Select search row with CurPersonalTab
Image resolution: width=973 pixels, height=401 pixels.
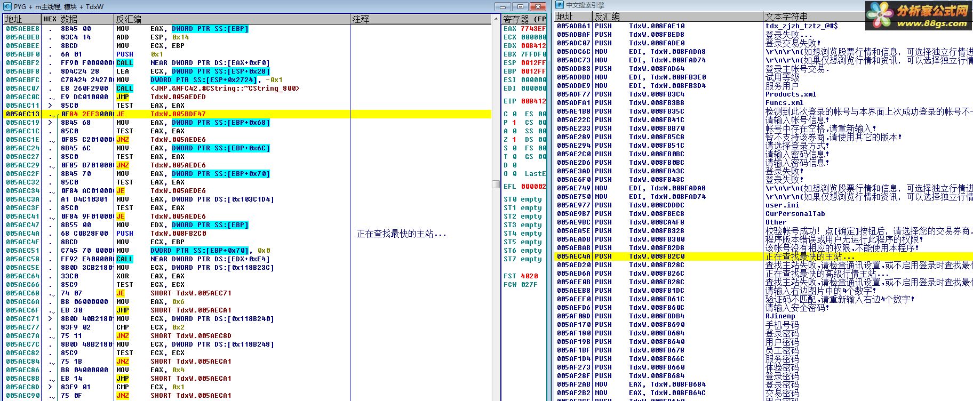(x=764, y=214)
